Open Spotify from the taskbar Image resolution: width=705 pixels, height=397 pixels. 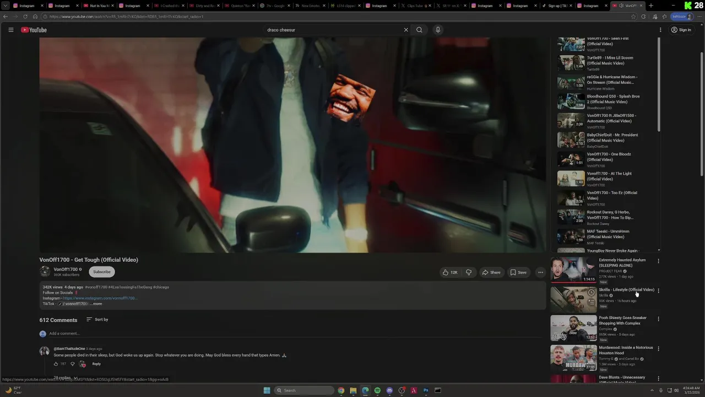point(377,390)
